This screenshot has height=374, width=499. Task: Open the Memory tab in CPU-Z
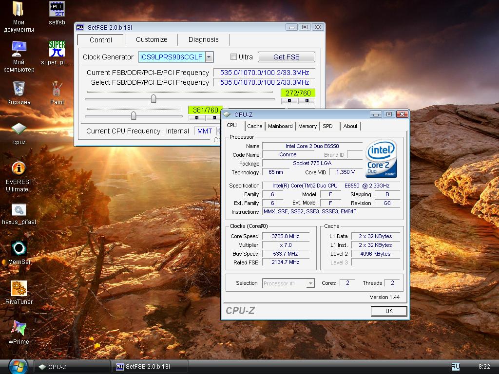point(307,126)
